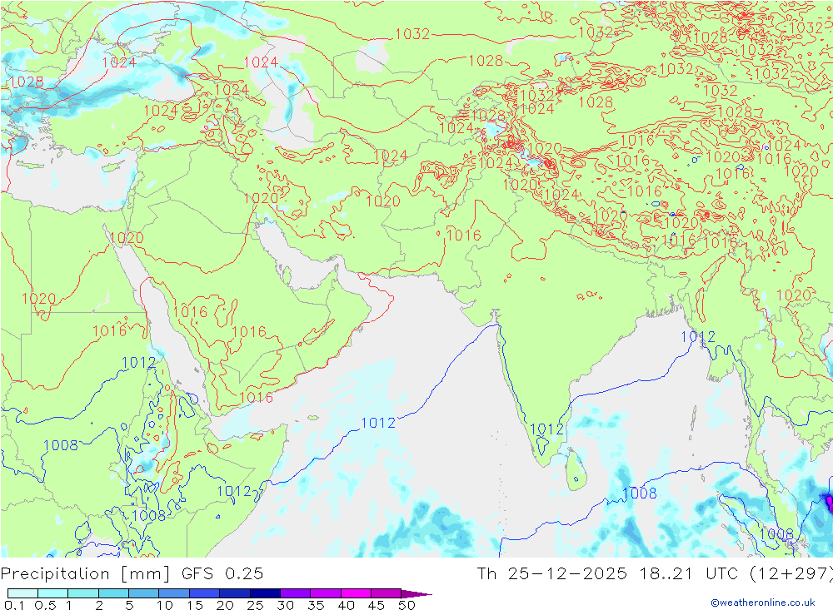This screenshot has height=610, width=833.
Task: Click the blue 1012 label at India's southern tip
Action: (x=547, y=429)
